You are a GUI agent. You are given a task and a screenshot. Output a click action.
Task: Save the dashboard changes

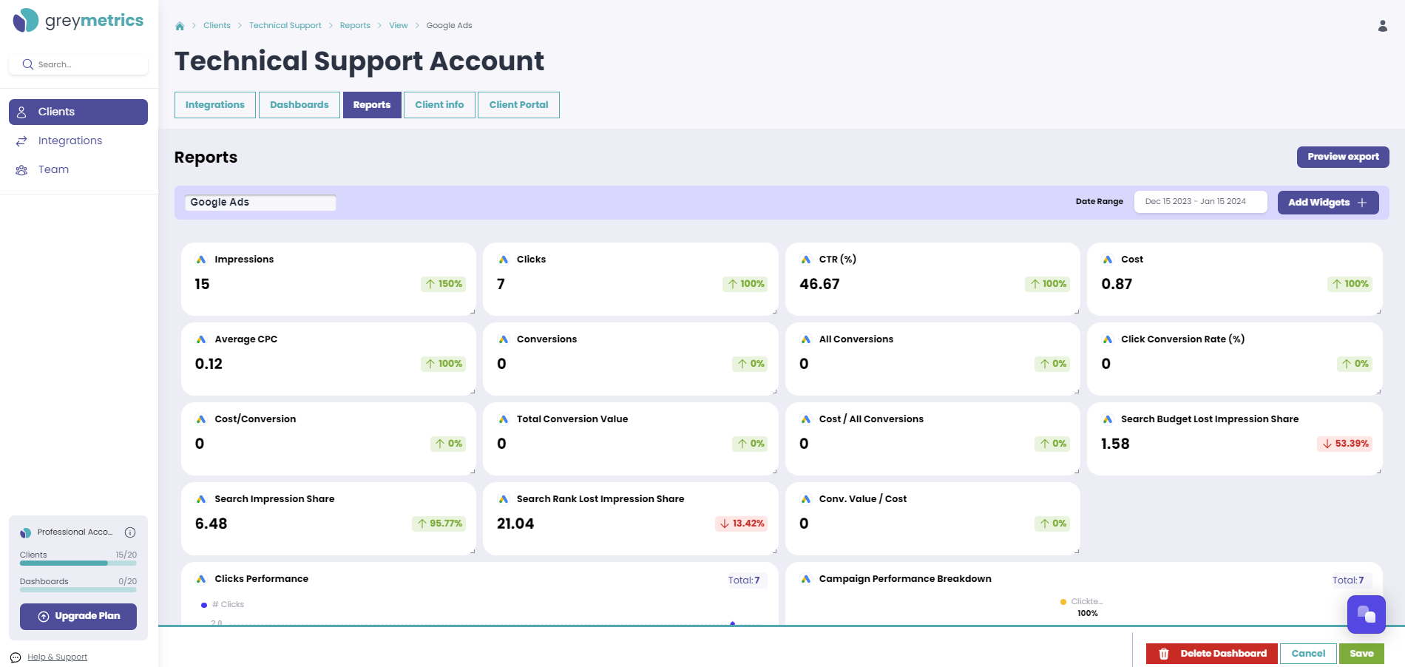tap(1361, 654)
